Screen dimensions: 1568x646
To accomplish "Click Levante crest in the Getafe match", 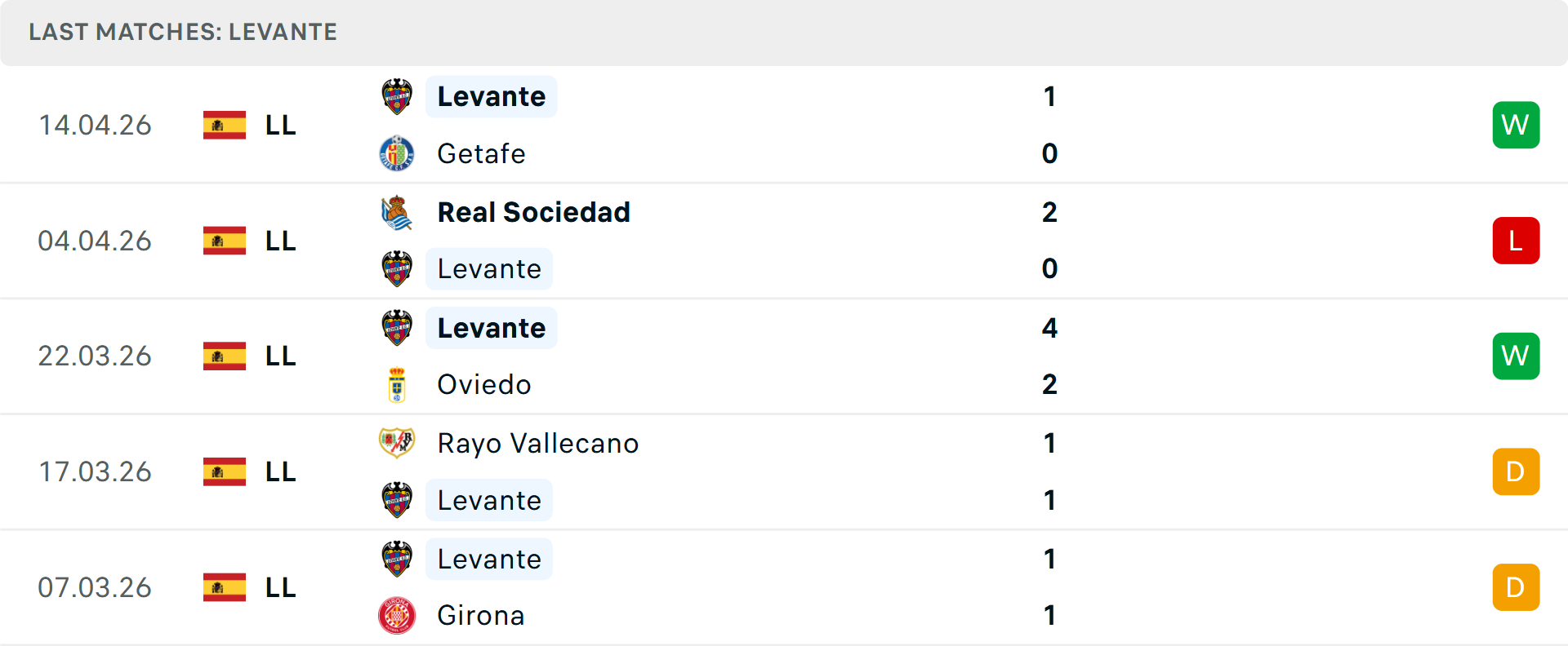I will [397, 96].
